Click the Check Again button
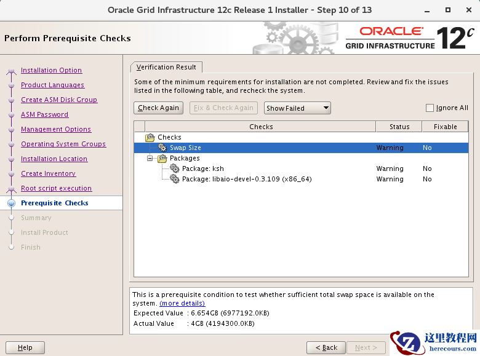This screenshot has width=480, height=356. click(x=158, y=108)
